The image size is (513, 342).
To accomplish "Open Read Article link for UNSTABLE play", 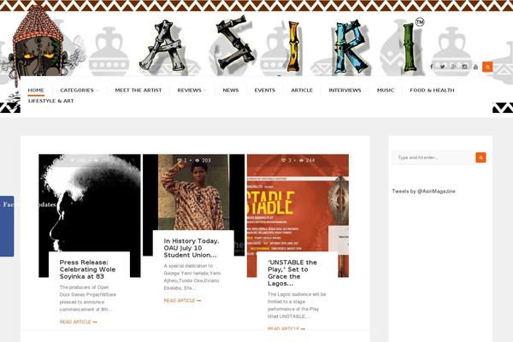I will pyautogui.click(x=286, y=328).
